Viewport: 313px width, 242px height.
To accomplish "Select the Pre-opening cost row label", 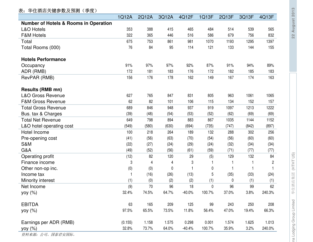I will coord(39,138).
